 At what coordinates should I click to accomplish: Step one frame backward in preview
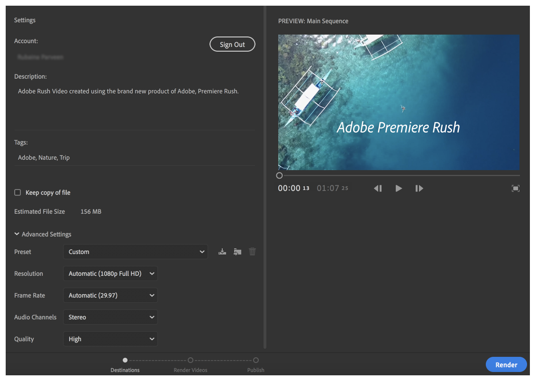coord(378,188)
